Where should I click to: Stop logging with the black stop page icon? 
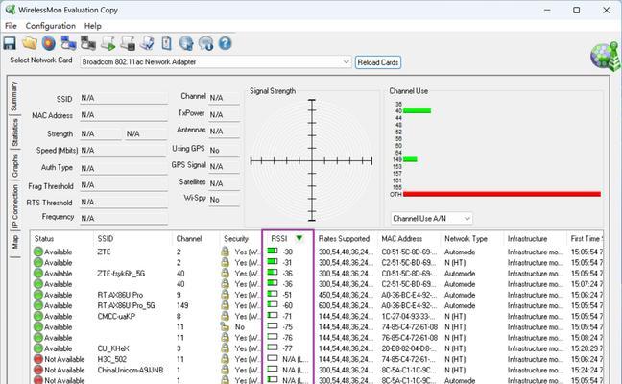pyautogui.click(x=128, y=43)
